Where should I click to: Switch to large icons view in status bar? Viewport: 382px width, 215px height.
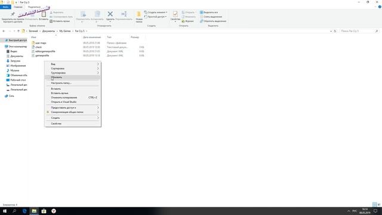379,204
